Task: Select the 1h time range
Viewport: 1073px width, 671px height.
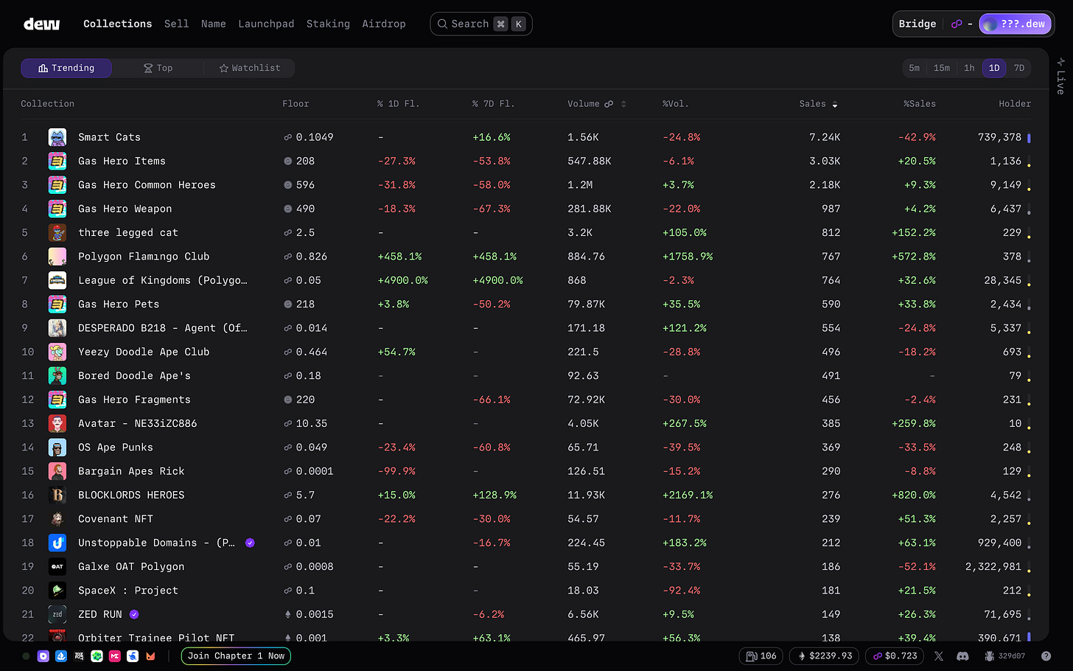Action: pyautogui.click(x=969, y=68)
